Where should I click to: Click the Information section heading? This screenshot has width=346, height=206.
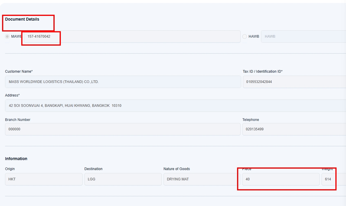[16, 159]
